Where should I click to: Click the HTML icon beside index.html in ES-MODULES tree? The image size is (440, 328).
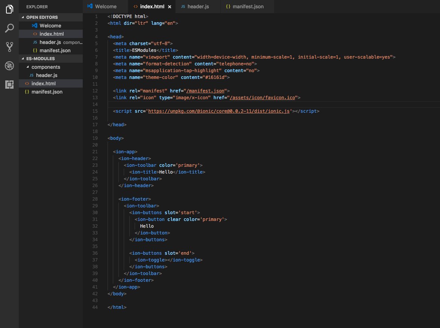pyautogui.click(x=27, y=83)
